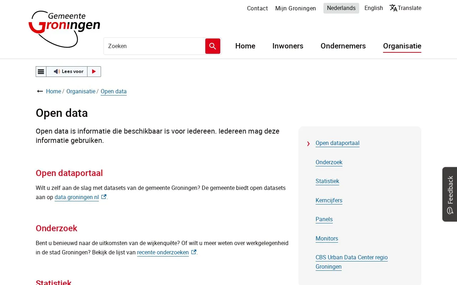Jump to Kerncijfers in sidebar

click(329, 201)
